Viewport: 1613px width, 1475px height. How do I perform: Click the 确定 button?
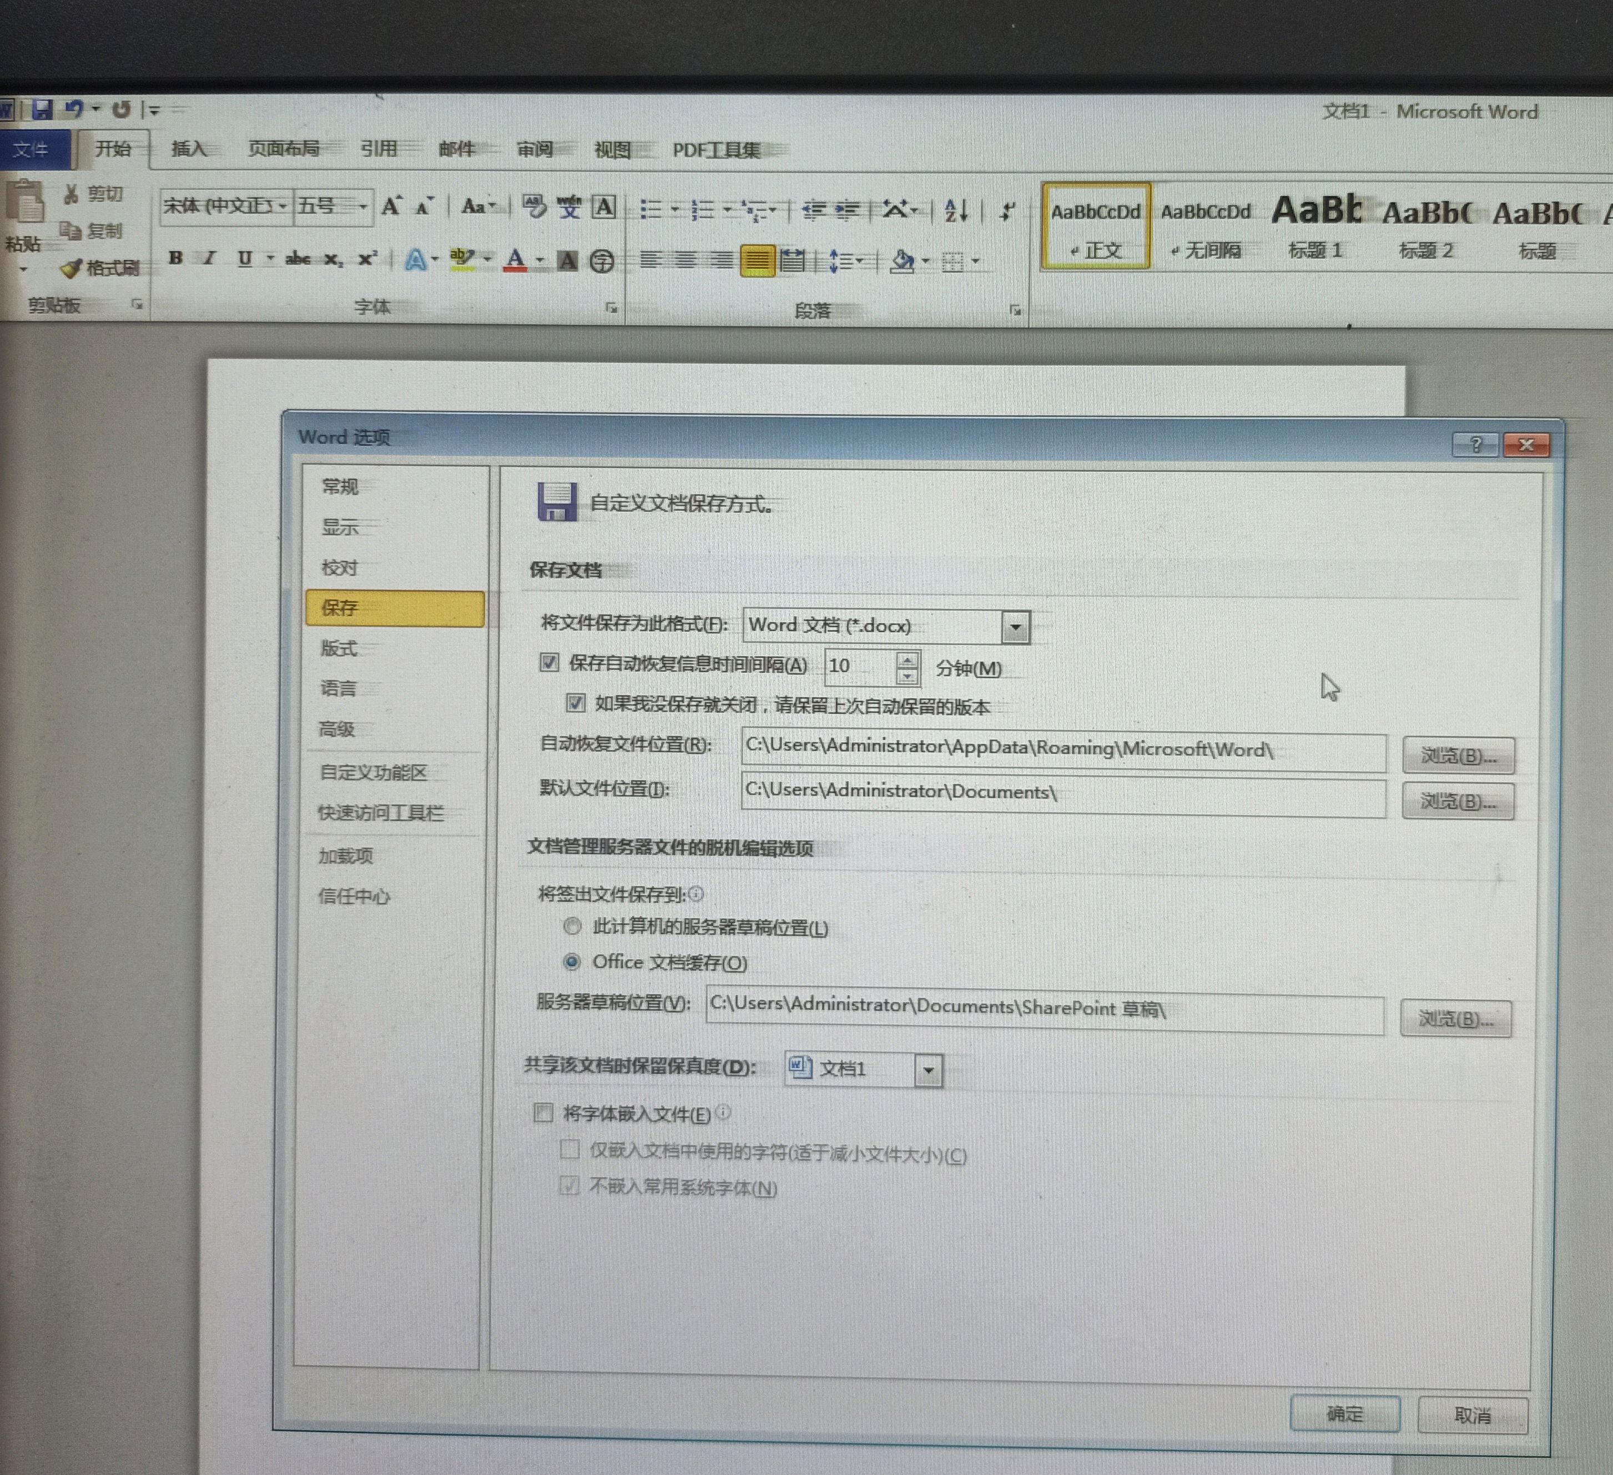pos(1345,1414)
